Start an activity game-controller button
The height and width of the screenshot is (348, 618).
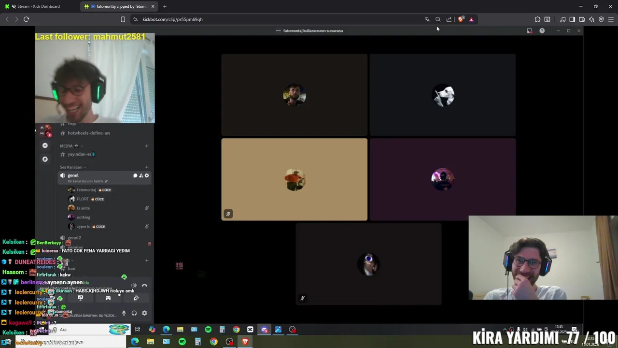coord(108,298)
